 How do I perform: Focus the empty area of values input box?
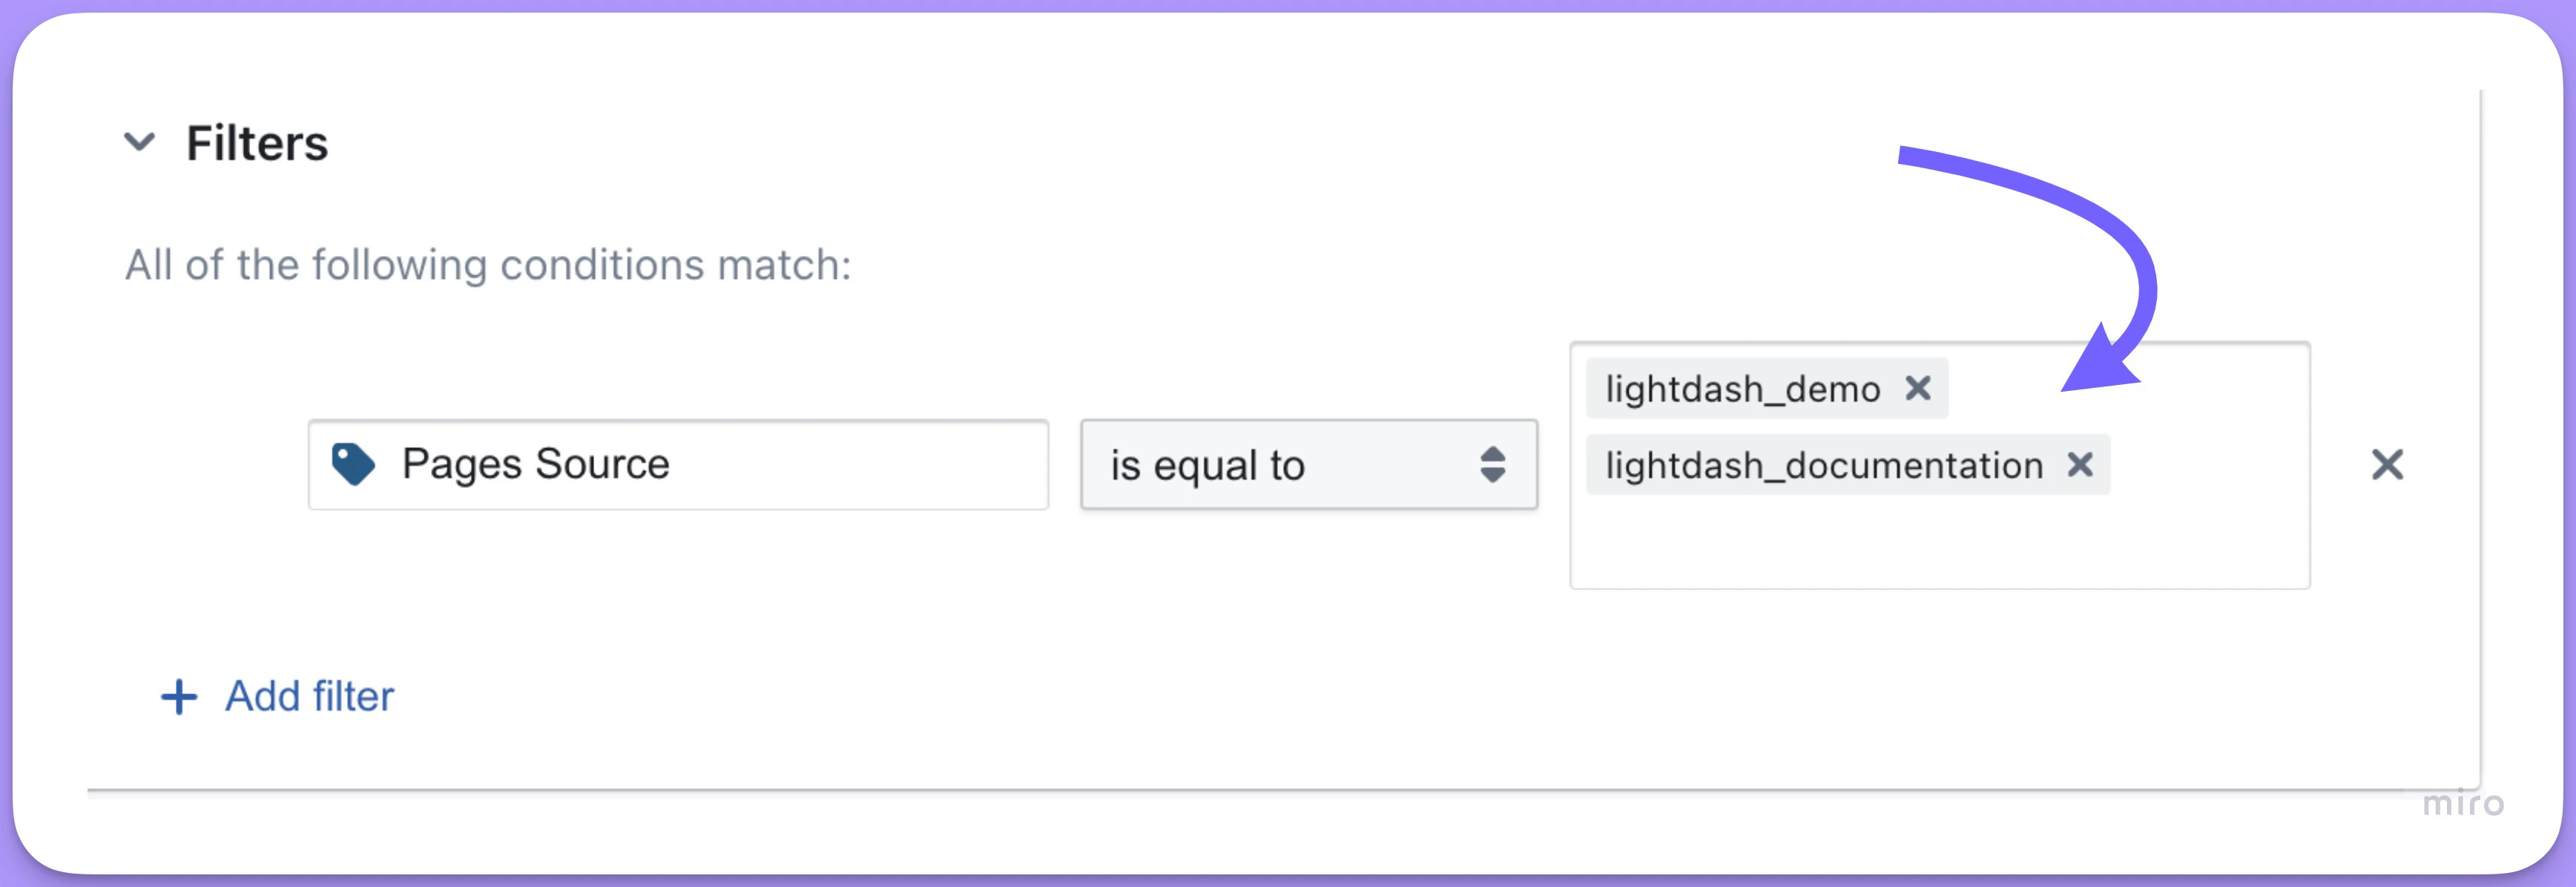pos(1940,545)
